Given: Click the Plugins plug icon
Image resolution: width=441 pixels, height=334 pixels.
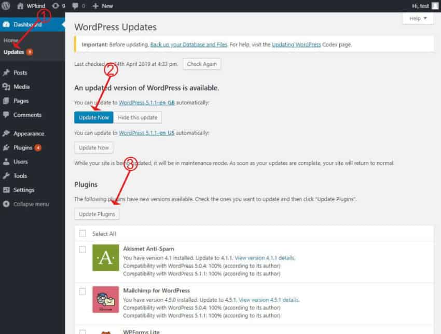Looking at the screenshot, I should 6,148.
